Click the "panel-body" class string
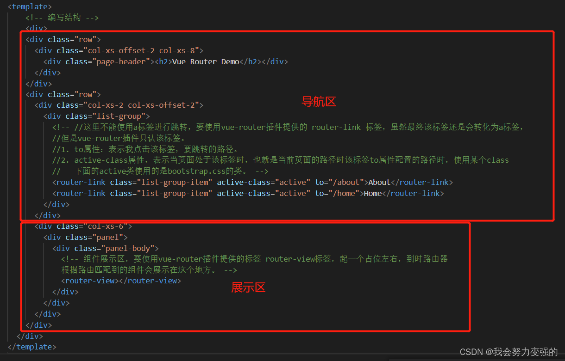 tap(128, 248)
